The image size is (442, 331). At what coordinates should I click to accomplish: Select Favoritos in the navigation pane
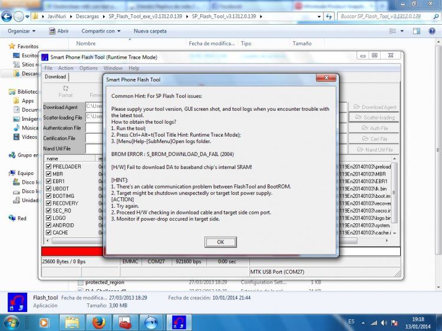pos(28,46)
